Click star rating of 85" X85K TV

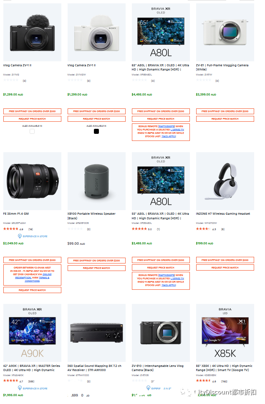203,381
